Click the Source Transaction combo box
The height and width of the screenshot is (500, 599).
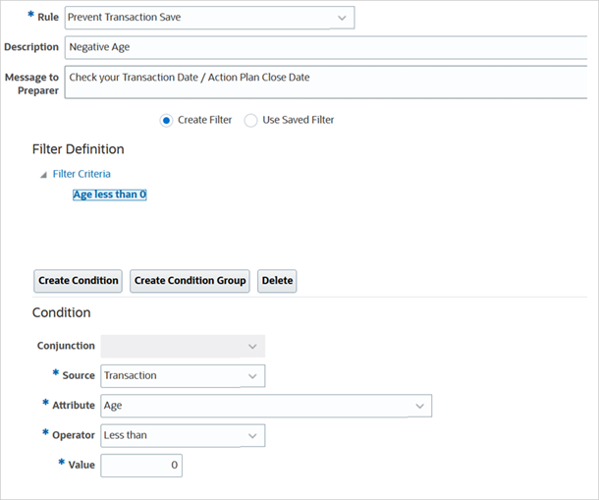pos(172,375)
